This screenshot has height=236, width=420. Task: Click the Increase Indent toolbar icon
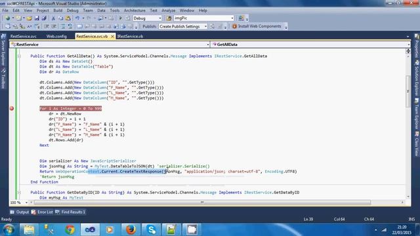click(x=54, y=26)
